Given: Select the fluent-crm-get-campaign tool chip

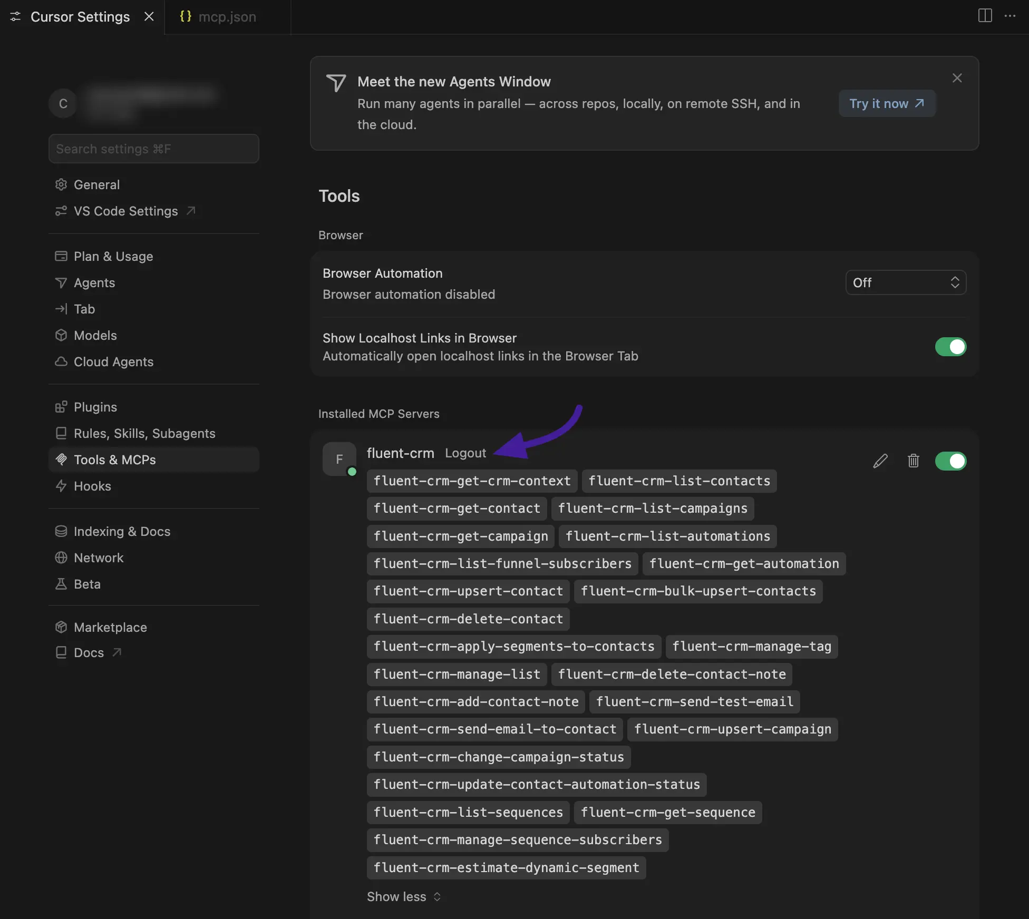Looking at the screenshot, I should pyautogui.click(x=461, y=536).
